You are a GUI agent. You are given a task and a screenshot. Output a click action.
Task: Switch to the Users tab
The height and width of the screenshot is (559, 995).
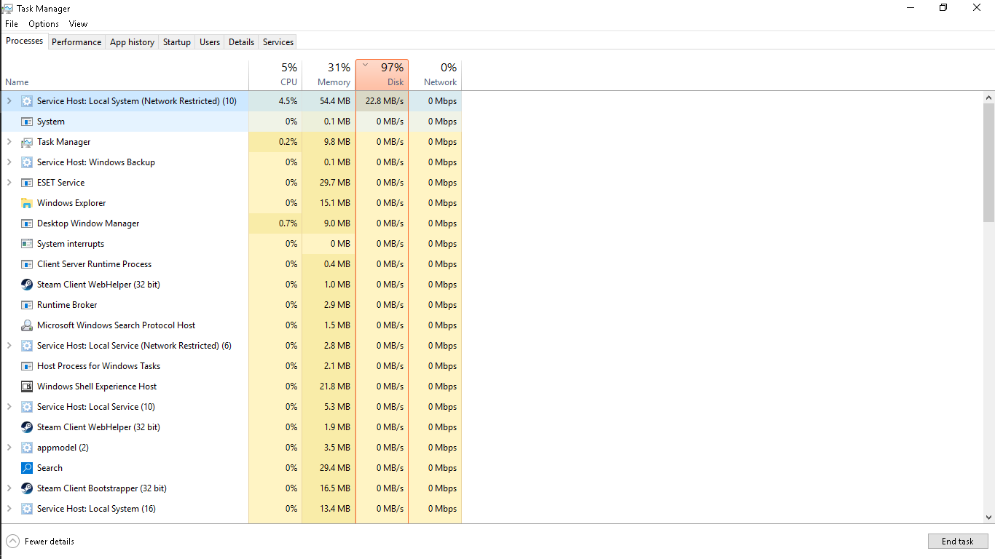[x=210, y=42]
